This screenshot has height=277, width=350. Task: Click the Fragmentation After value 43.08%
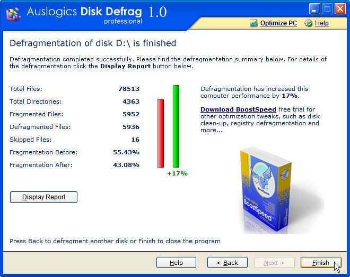[x=126, y=165]
